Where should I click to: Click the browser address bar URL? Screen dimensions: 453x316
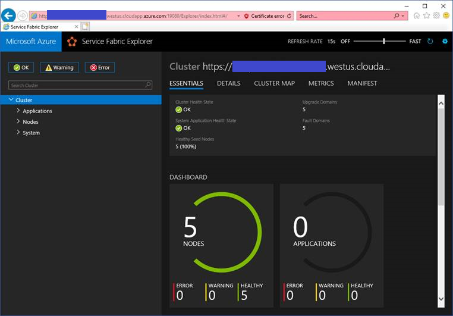133,16
